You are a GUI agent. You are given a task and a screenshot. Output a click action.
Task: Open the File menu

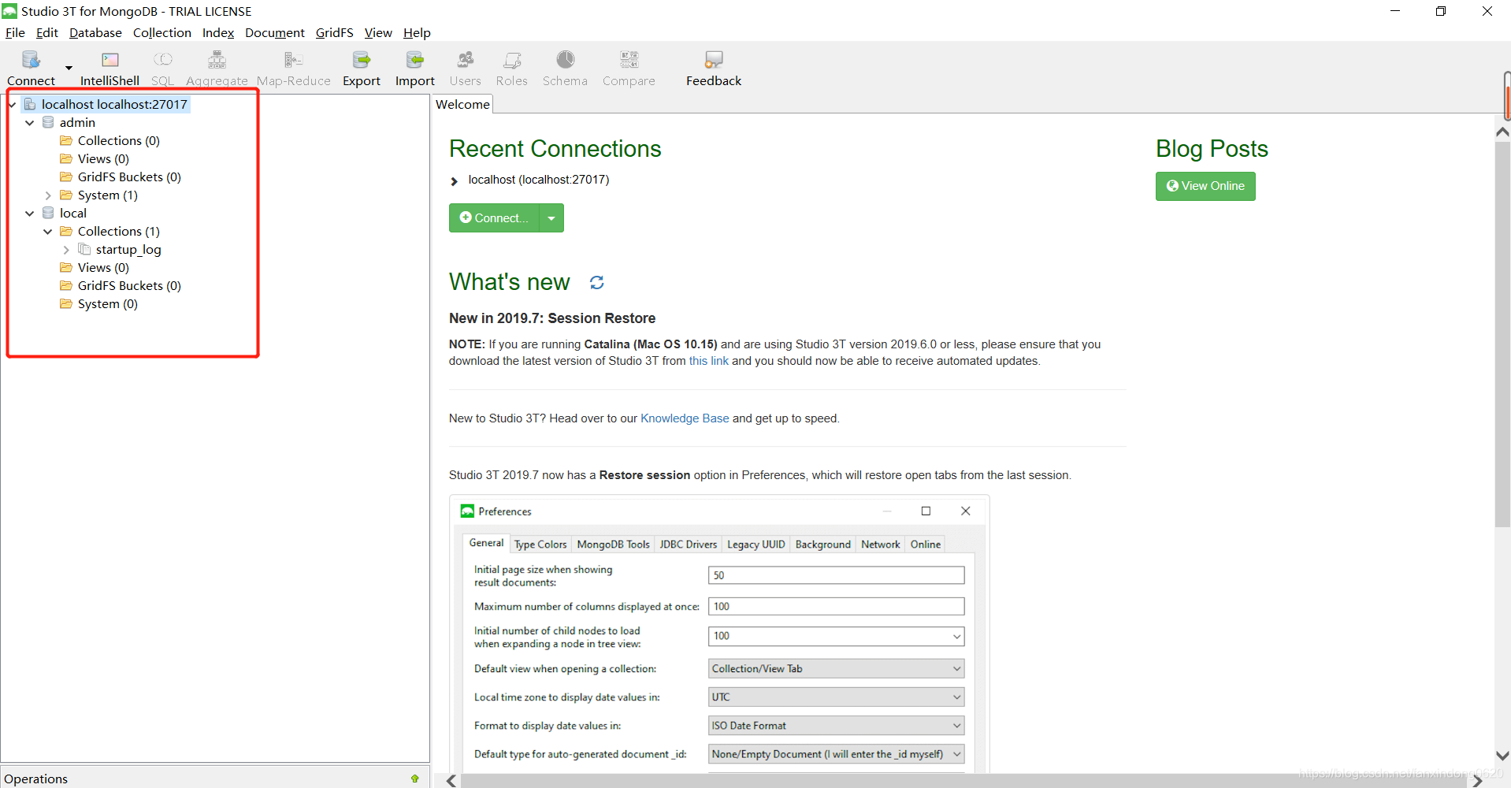coord(15,32)
